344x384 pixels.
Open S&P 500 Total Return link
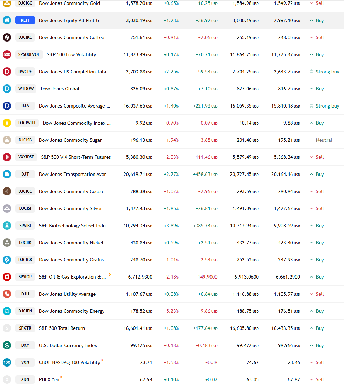[x=62, y=328]
